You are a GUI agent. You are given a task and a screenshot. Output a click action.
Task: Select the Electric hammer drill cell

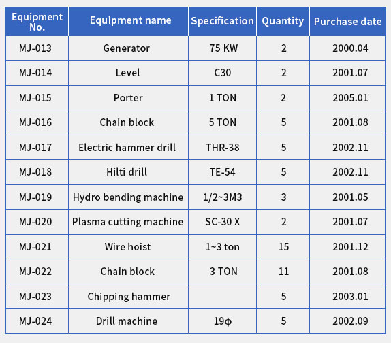(x=129, y=148)
